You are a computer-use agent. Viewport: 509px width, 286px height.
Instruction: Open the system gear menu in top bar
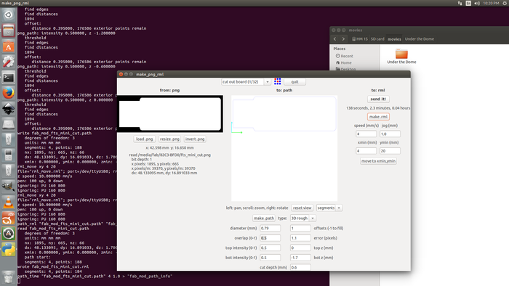point(505,3)
